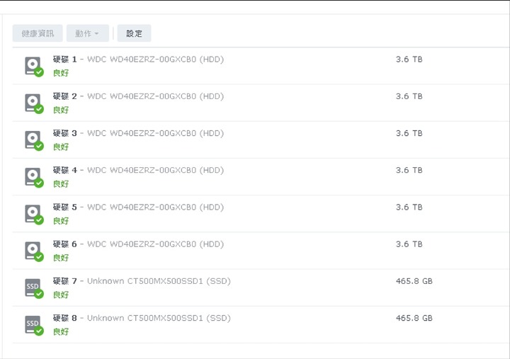Click the 良好 status of 硬碟 3
The height and width of the screenshot is (359, 510).
coord(61,147)
